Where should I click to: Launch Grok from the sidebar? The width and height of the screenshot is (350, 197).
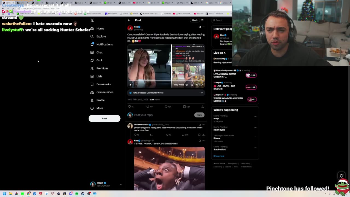point(97,60)
